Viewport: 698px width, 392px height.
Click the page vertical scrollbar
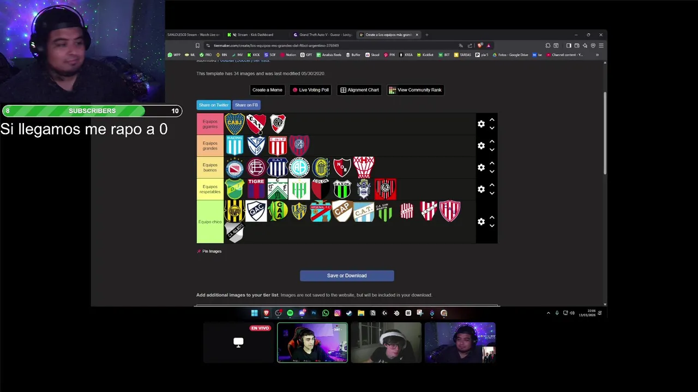(x=605, y=133)
